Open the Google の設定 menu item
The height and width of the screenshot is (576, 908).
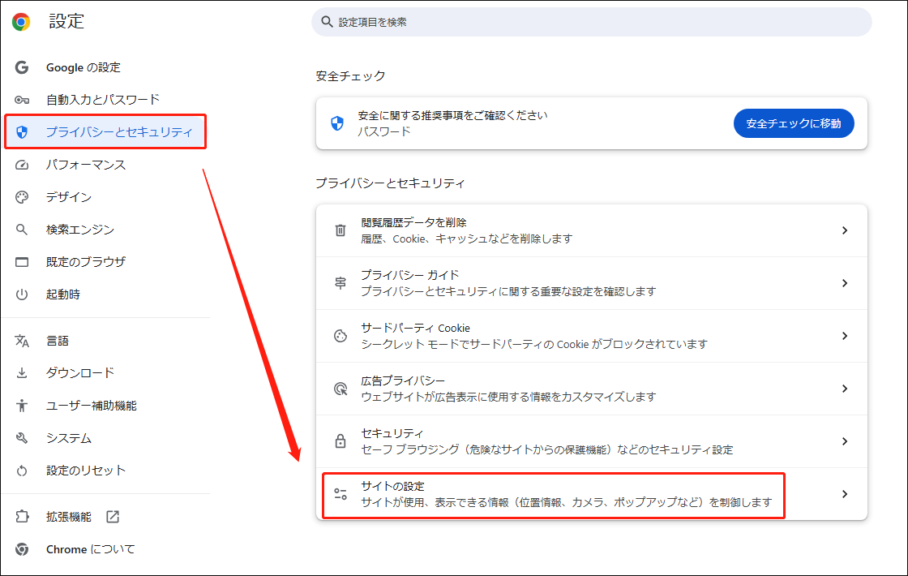(x=84, y=67)
